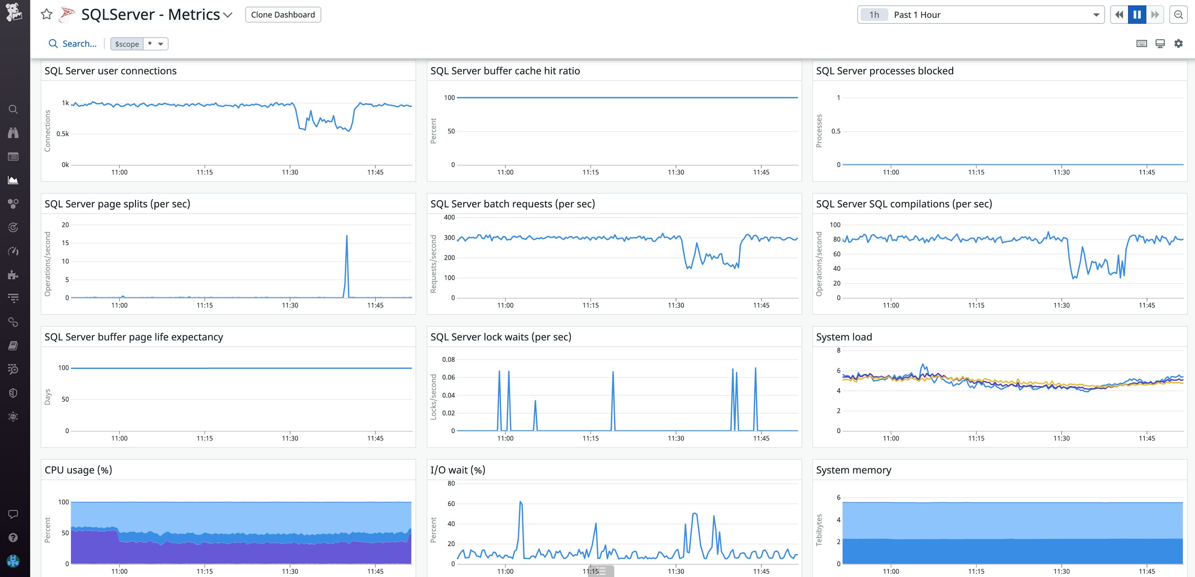Click the Security shield icon in sidebar
The image size is (1195, 577).
click(x=13, y=393)
